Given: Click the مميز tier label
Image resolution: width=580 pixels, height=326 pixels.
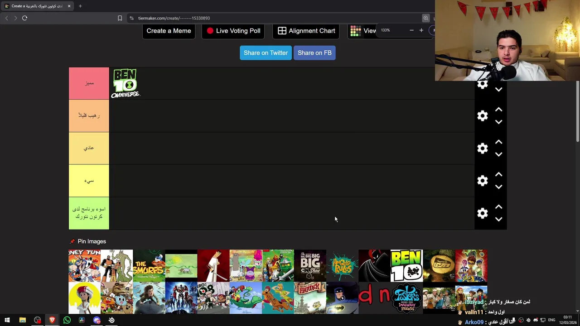Looking at the screenshot, I should pos(89,83).
